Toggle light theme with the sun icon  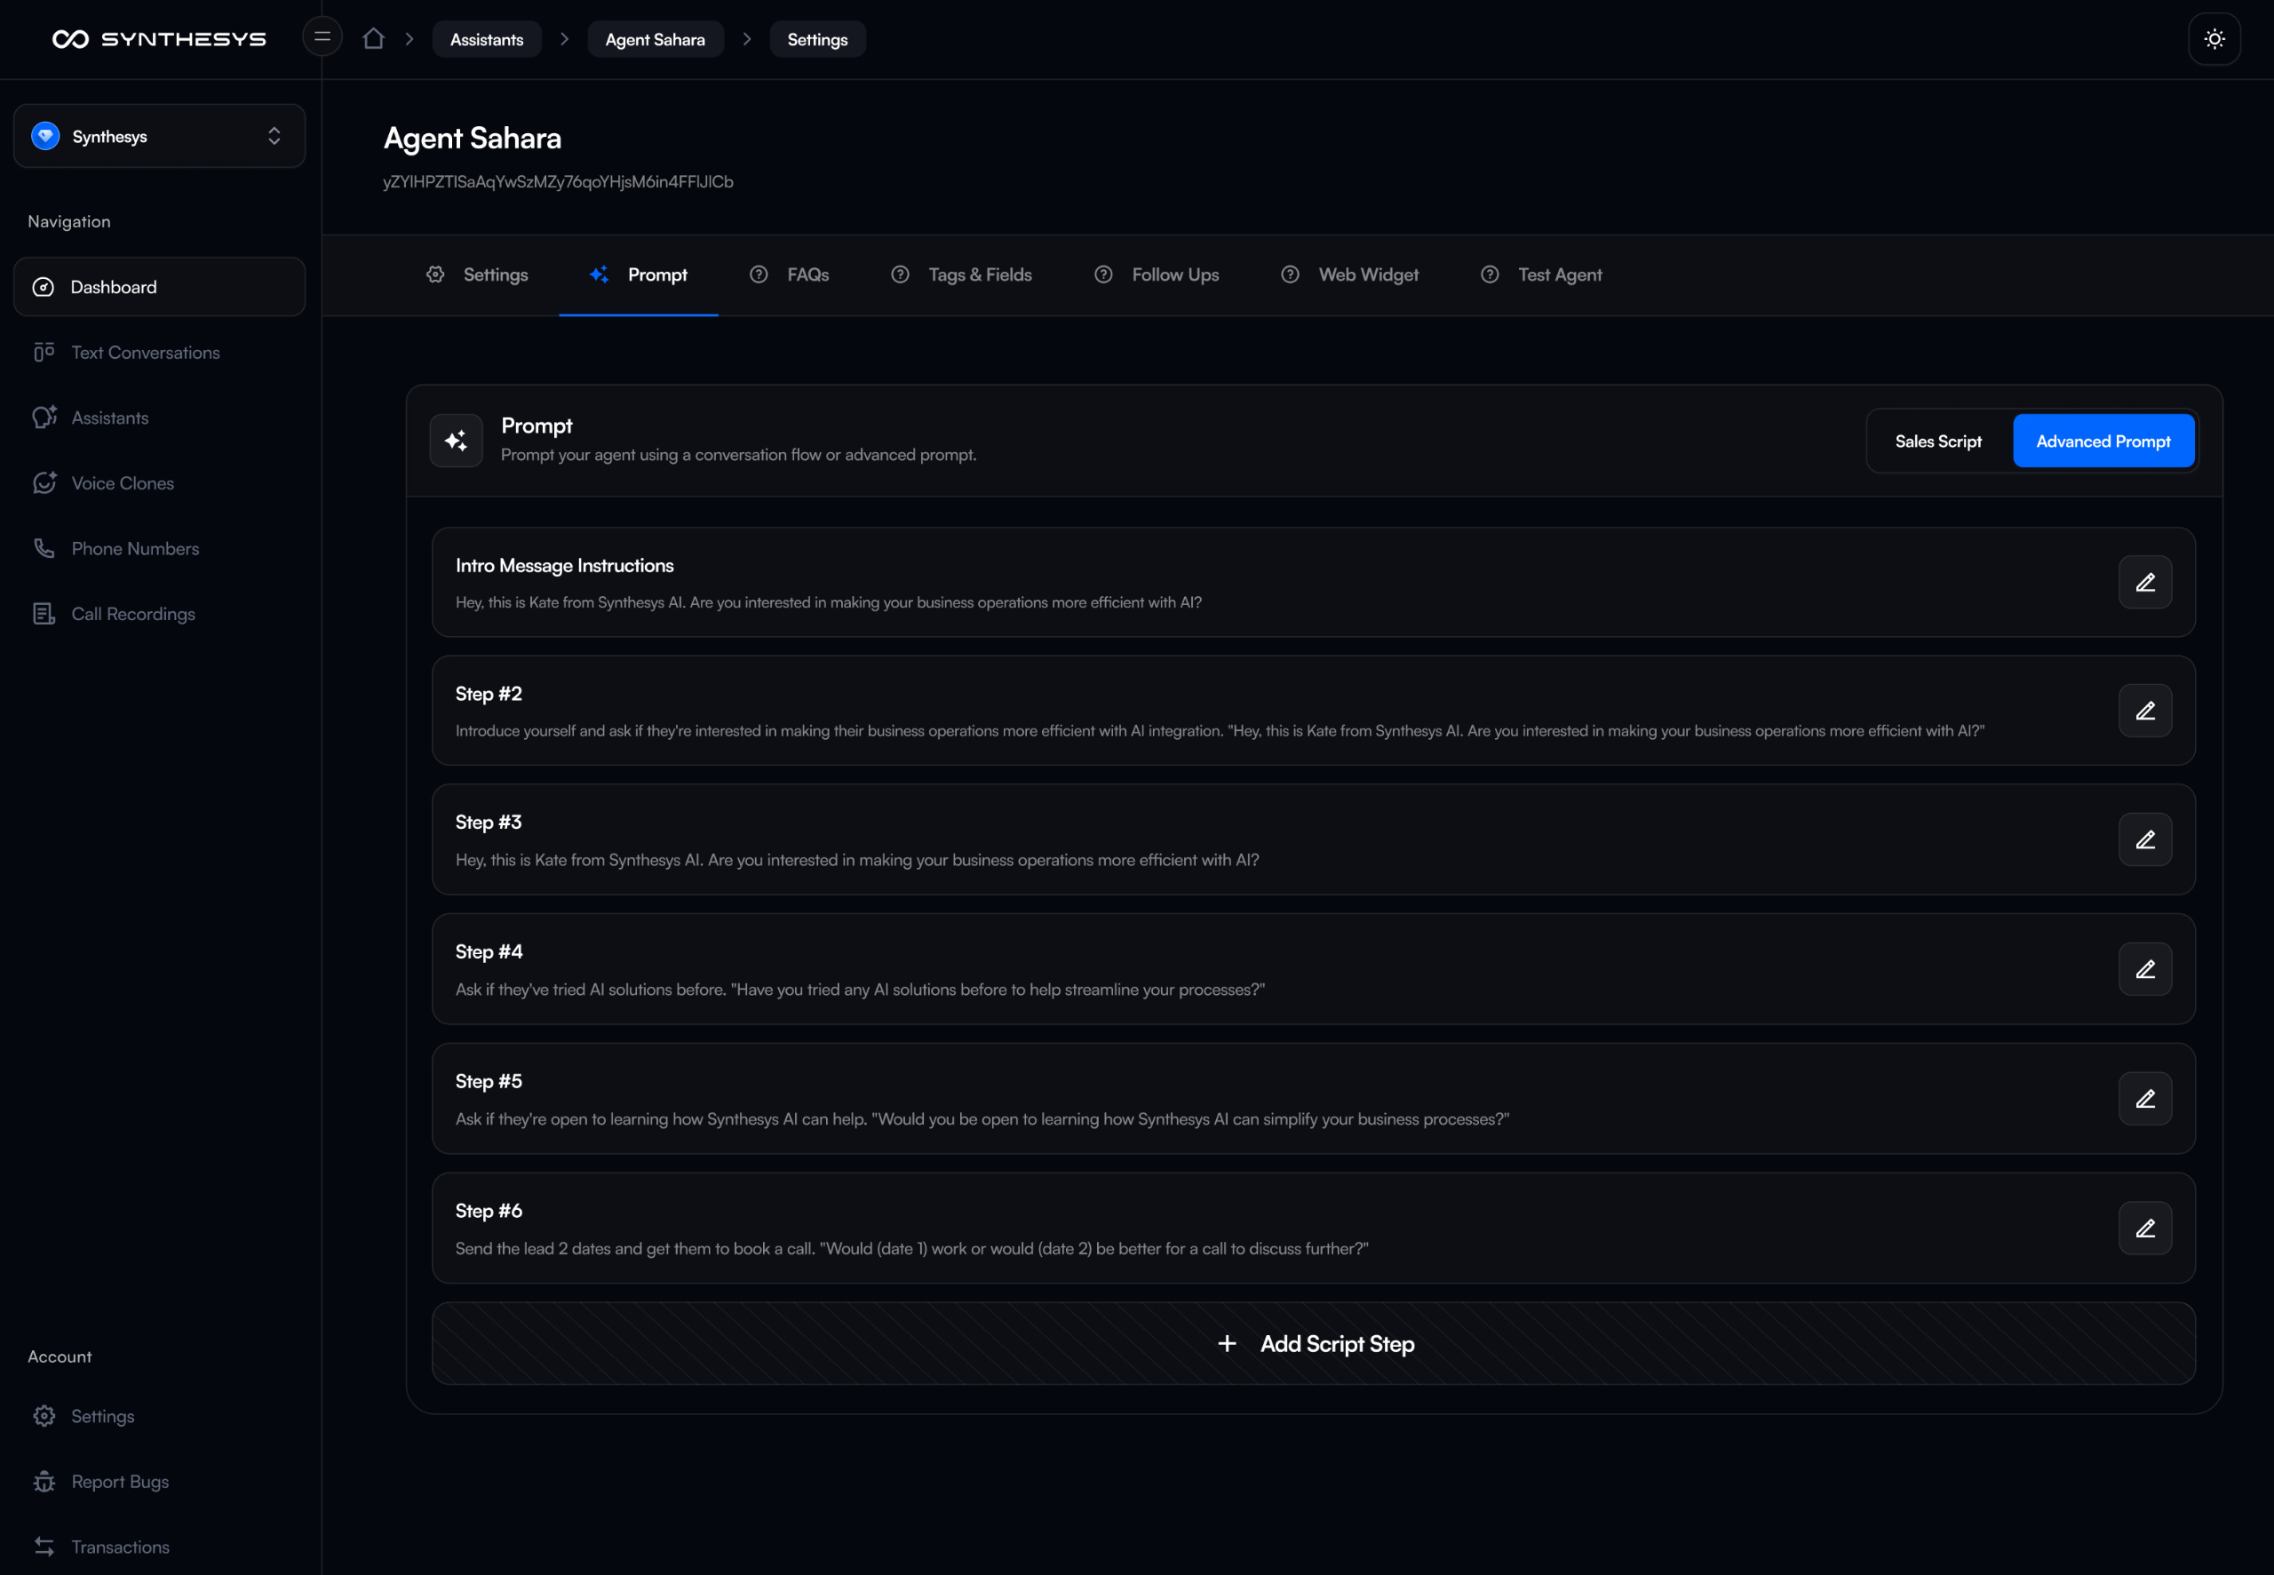[2214, 39]
